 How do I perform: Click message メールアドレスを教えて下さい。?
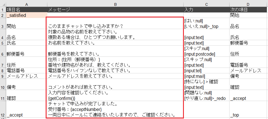point(81,76)
